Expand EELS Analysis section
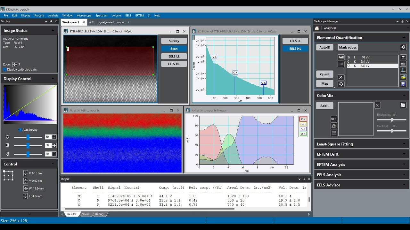The height and width of the screenshot is (230, 410). pyautogui.click(x=361, y=175)
